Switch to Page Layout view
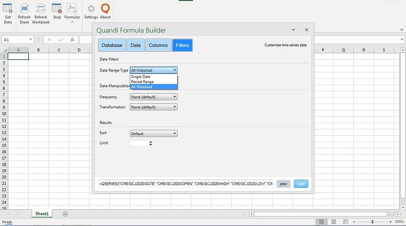 click(333, 221)
